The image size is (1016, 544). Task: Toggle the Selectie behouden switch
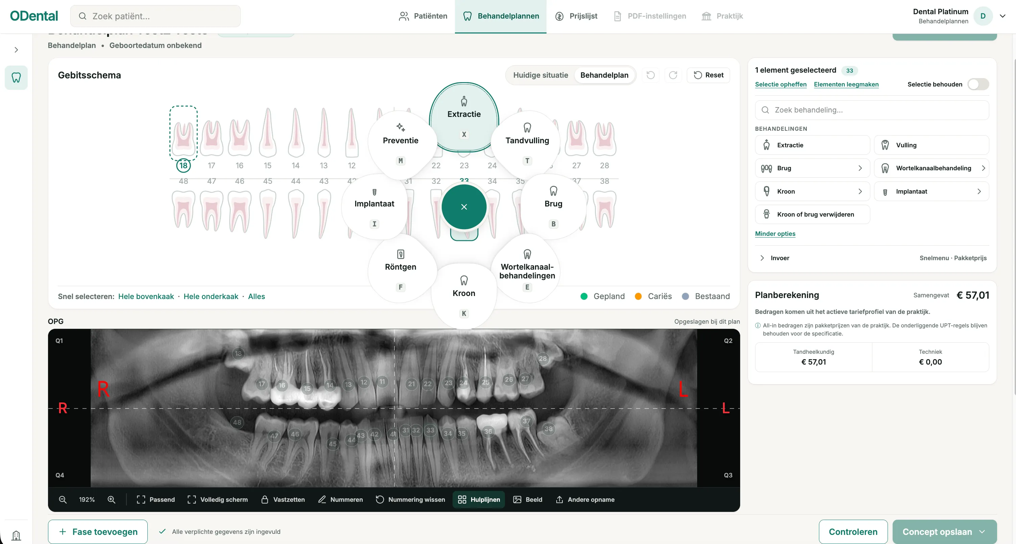coord(978,84)
